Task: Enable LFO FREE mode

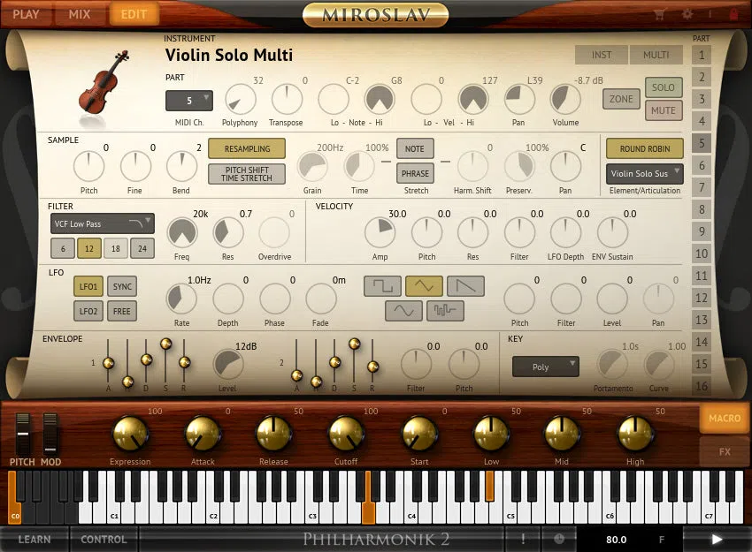Action: pos(122,311)
